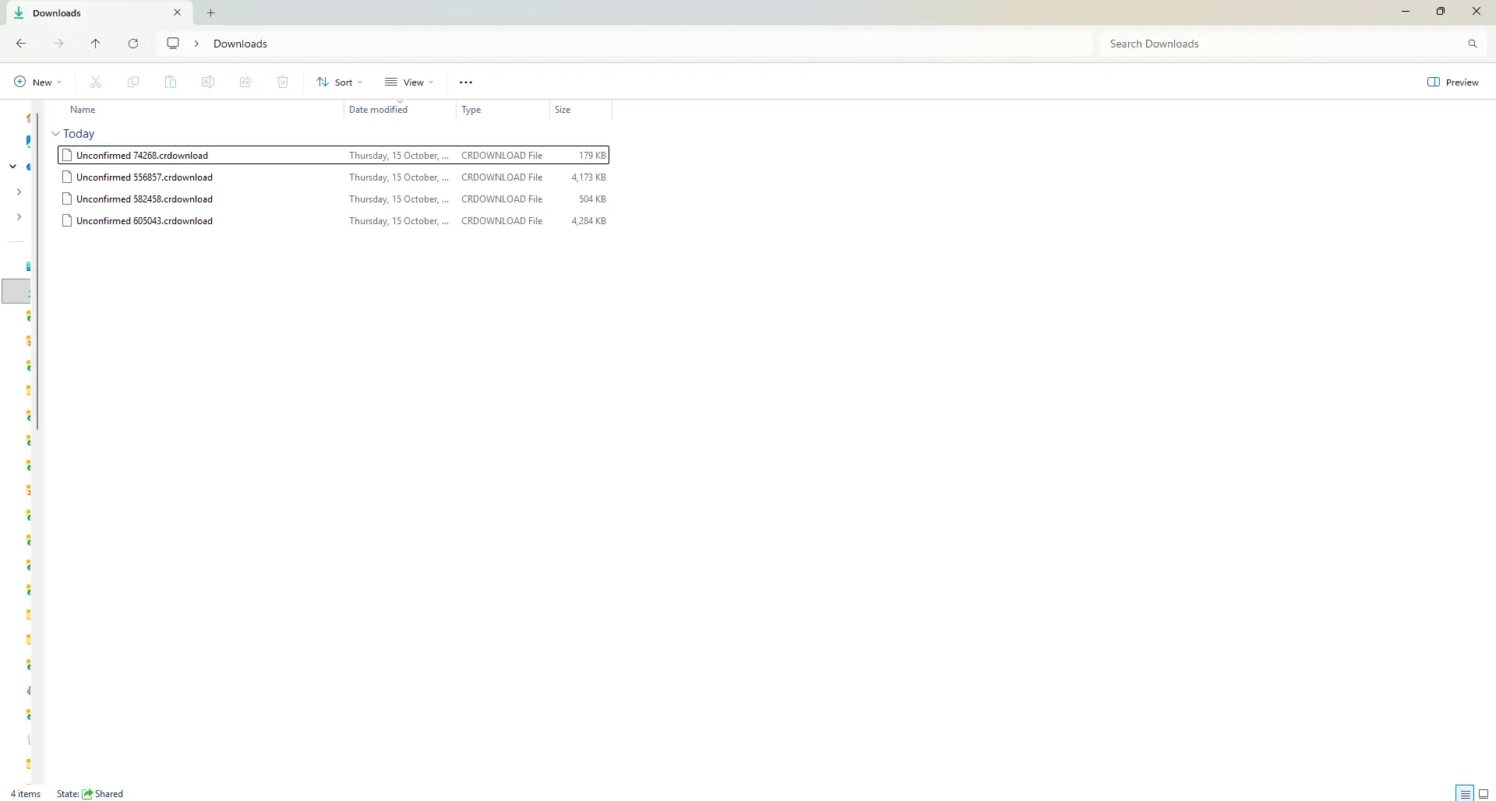Click the Share icon in toolbar
Screen dimensions: 1496x801
pos(245,82)
